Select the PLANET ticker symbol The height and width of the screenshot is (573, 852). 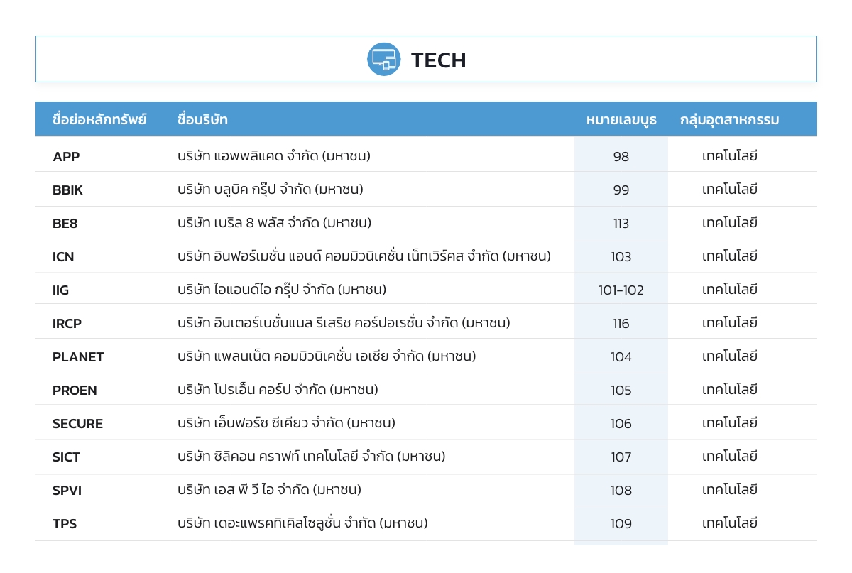coord(78,356)
